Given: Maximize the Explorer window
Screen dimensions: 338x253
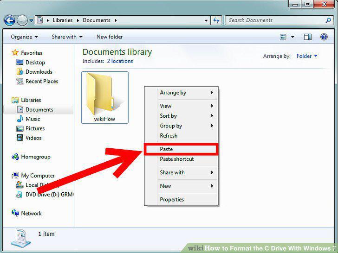Looking at the screenshot, I should (308, 4).
